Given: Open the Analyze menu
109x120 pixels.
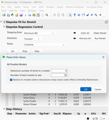Looking at the screenshot, I should pyautogui.click(x=50, y=7).
